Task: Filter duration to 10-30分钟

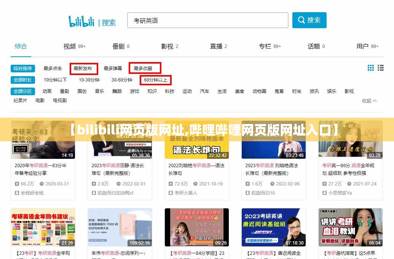Action: (89, 80)
